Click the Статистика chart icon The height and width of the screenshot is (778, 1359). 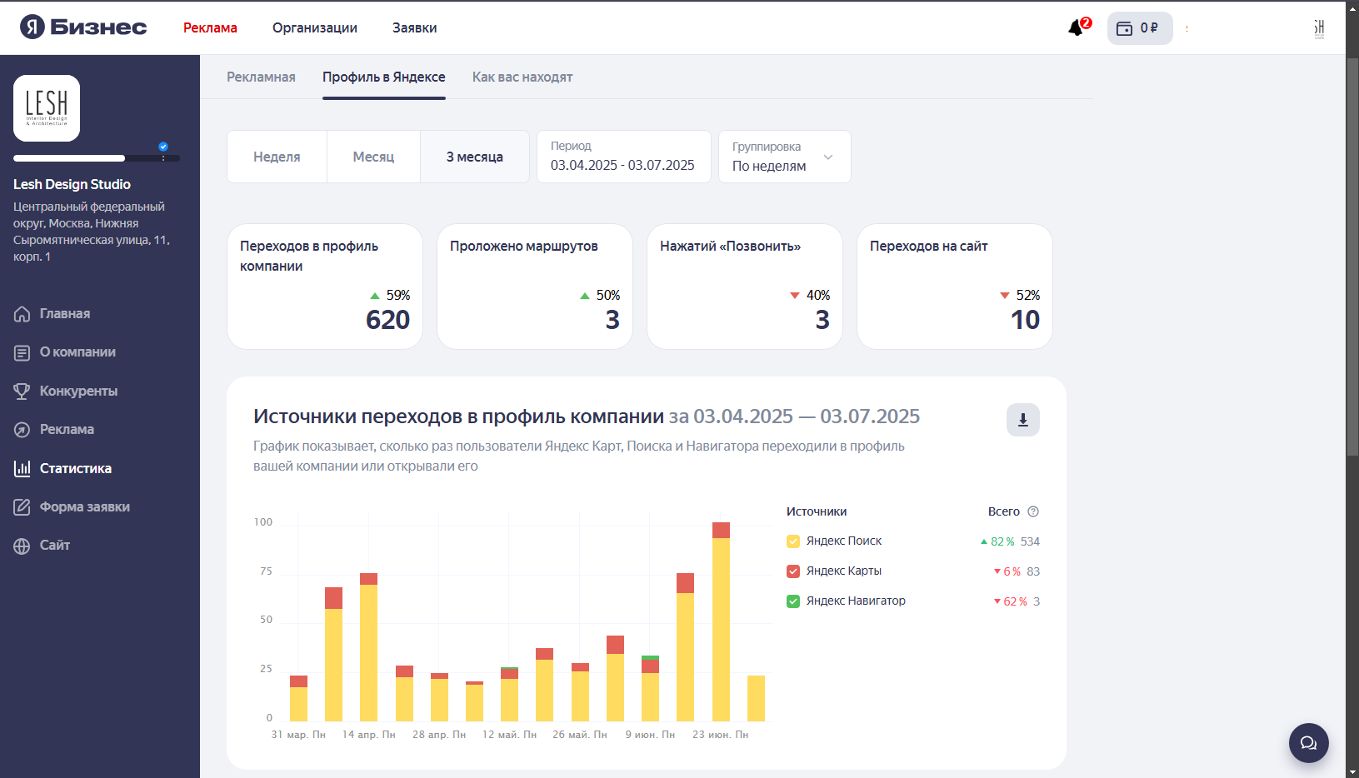[22, 469]
